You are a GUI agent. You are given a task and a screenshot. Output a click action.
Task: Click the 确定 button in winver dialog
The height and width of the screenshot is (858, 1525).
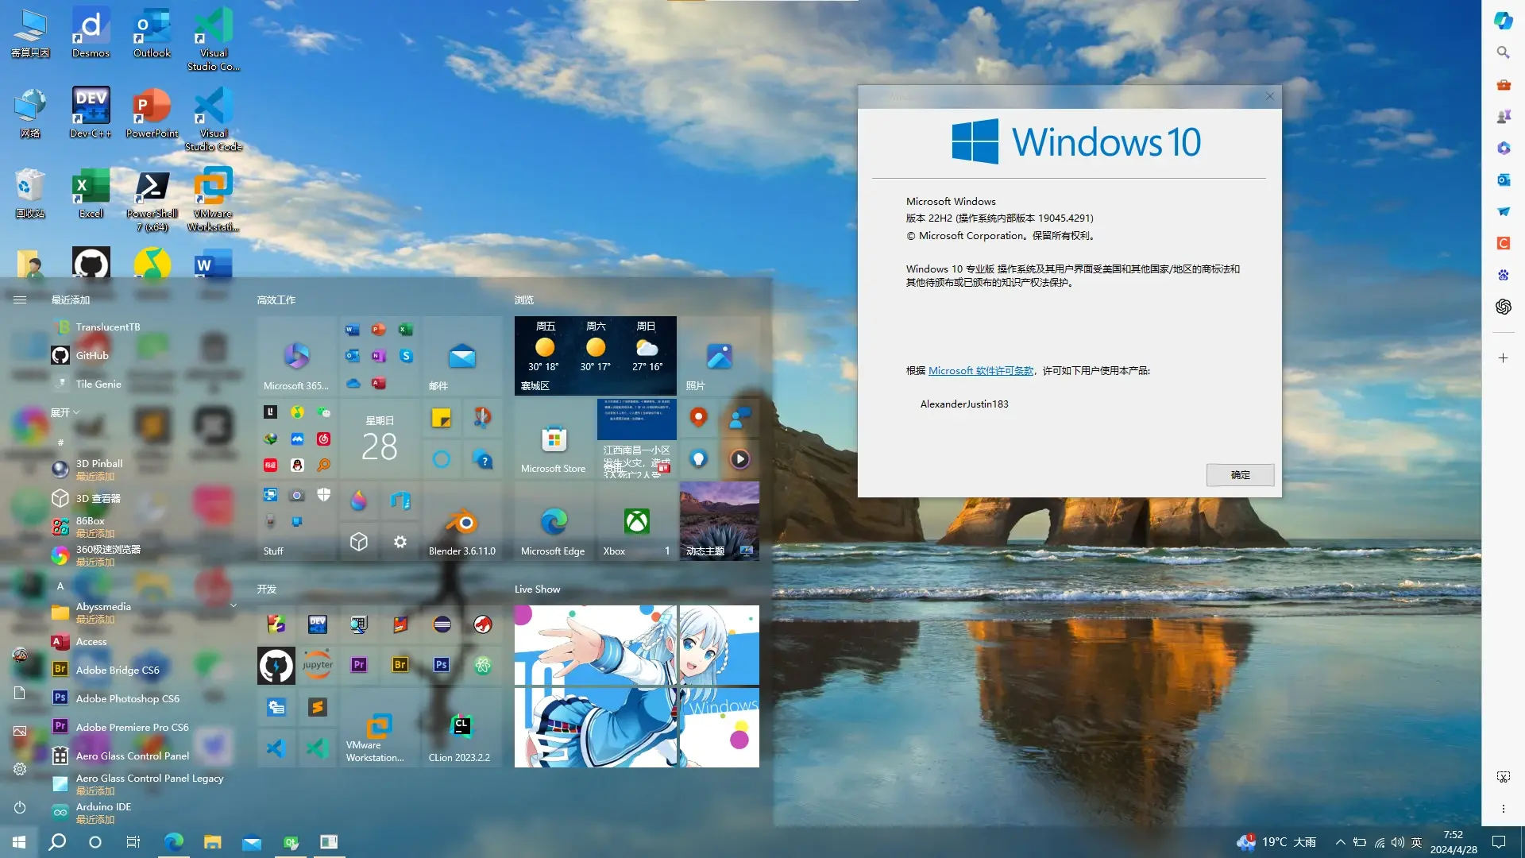(x=1239, y=474)
